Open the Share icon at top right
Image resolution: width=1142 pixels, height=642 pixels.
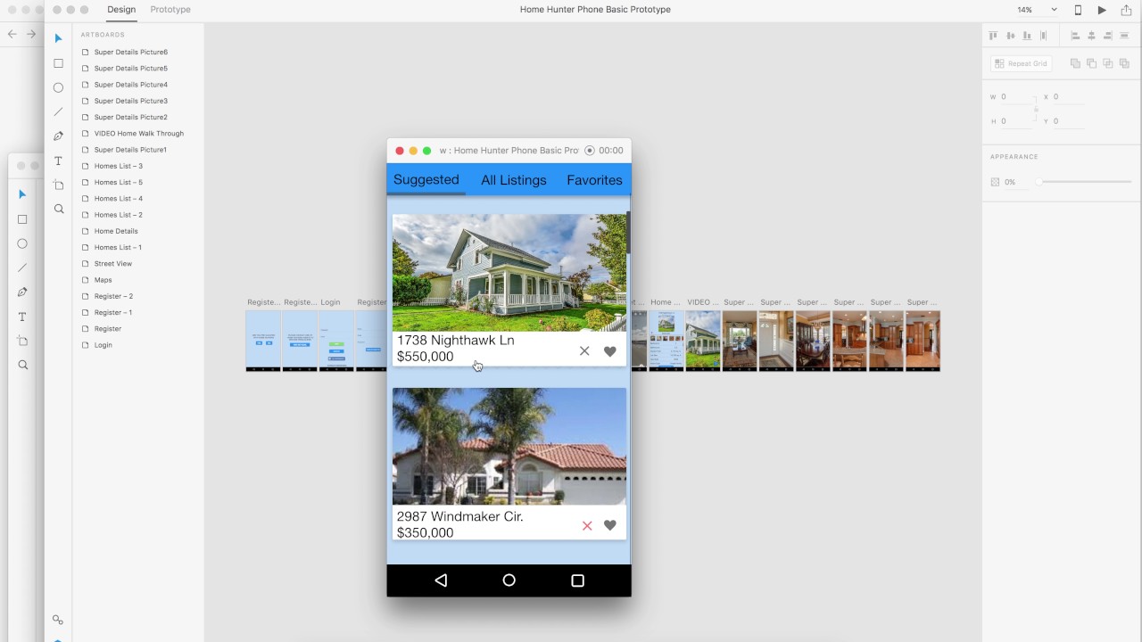click(1126, 10)
